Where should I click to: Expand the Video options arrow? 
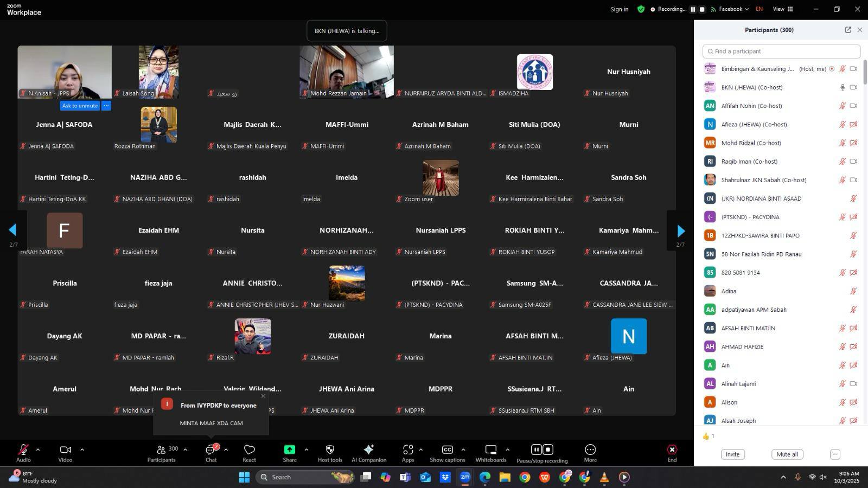82,450
